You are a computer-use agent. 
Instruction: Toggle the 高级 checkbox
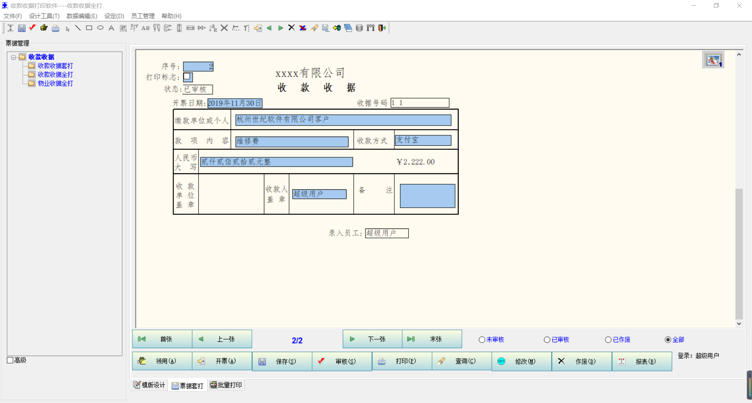point(10,360)
